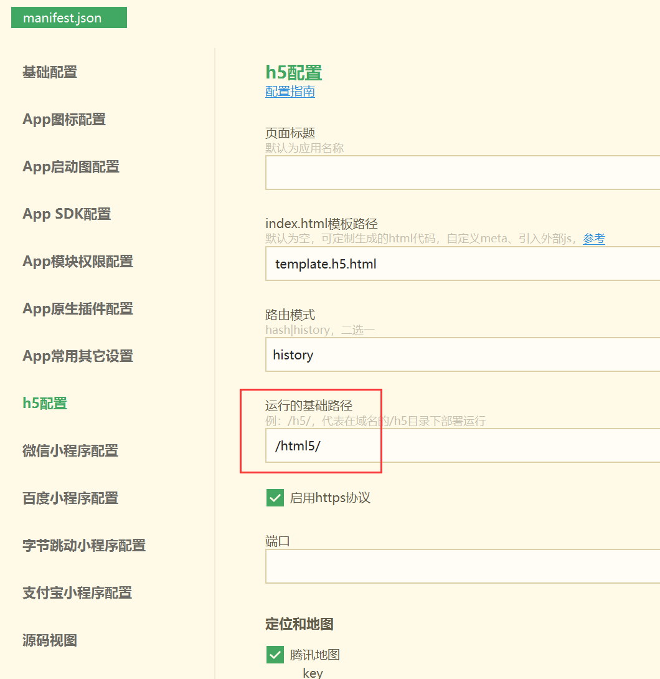The image size is (660, 679).
Task: Open App常用其它设置 section
Action: pos(78,356)
